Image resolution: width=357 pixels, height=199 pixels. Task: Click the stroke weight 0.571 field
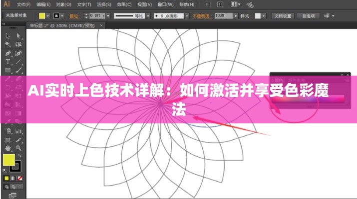pos(97,15)
